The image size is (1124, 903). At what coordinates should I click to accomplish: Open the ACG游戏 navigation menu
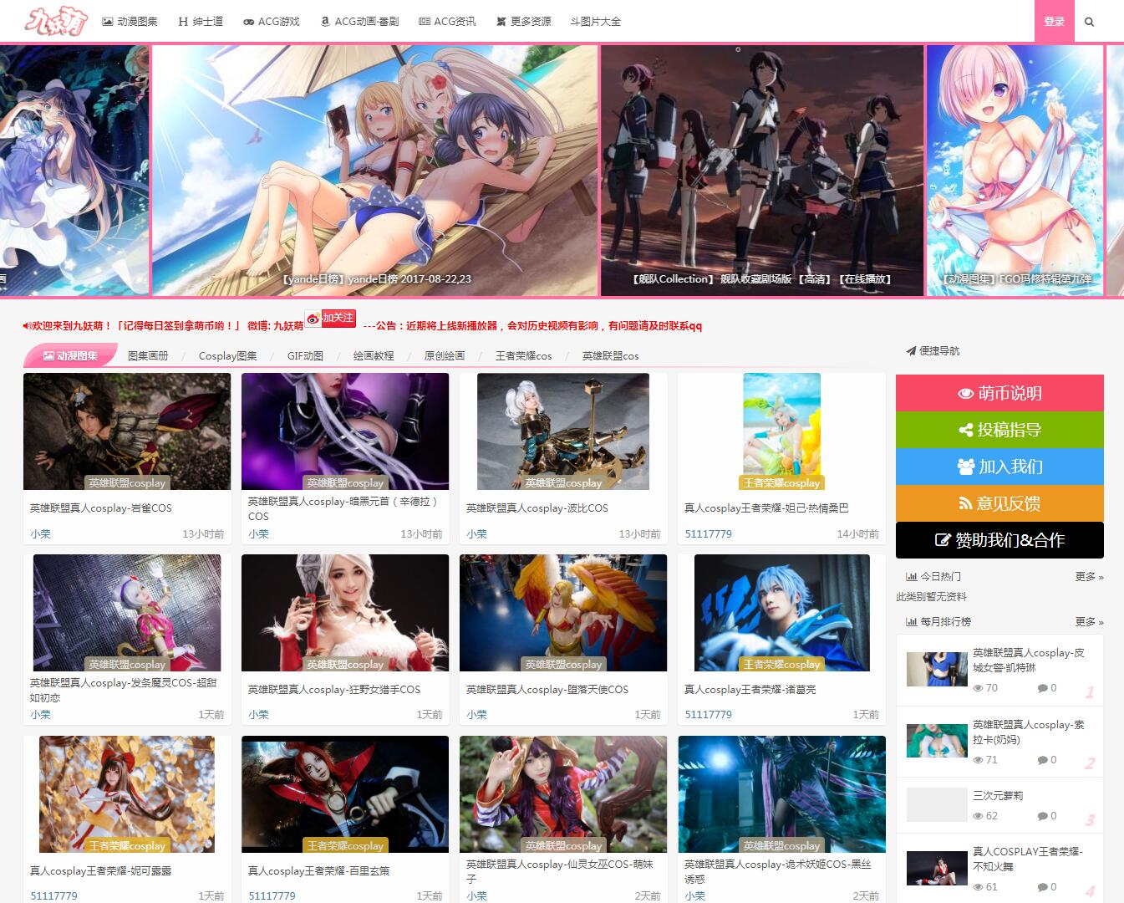(272, 22)
